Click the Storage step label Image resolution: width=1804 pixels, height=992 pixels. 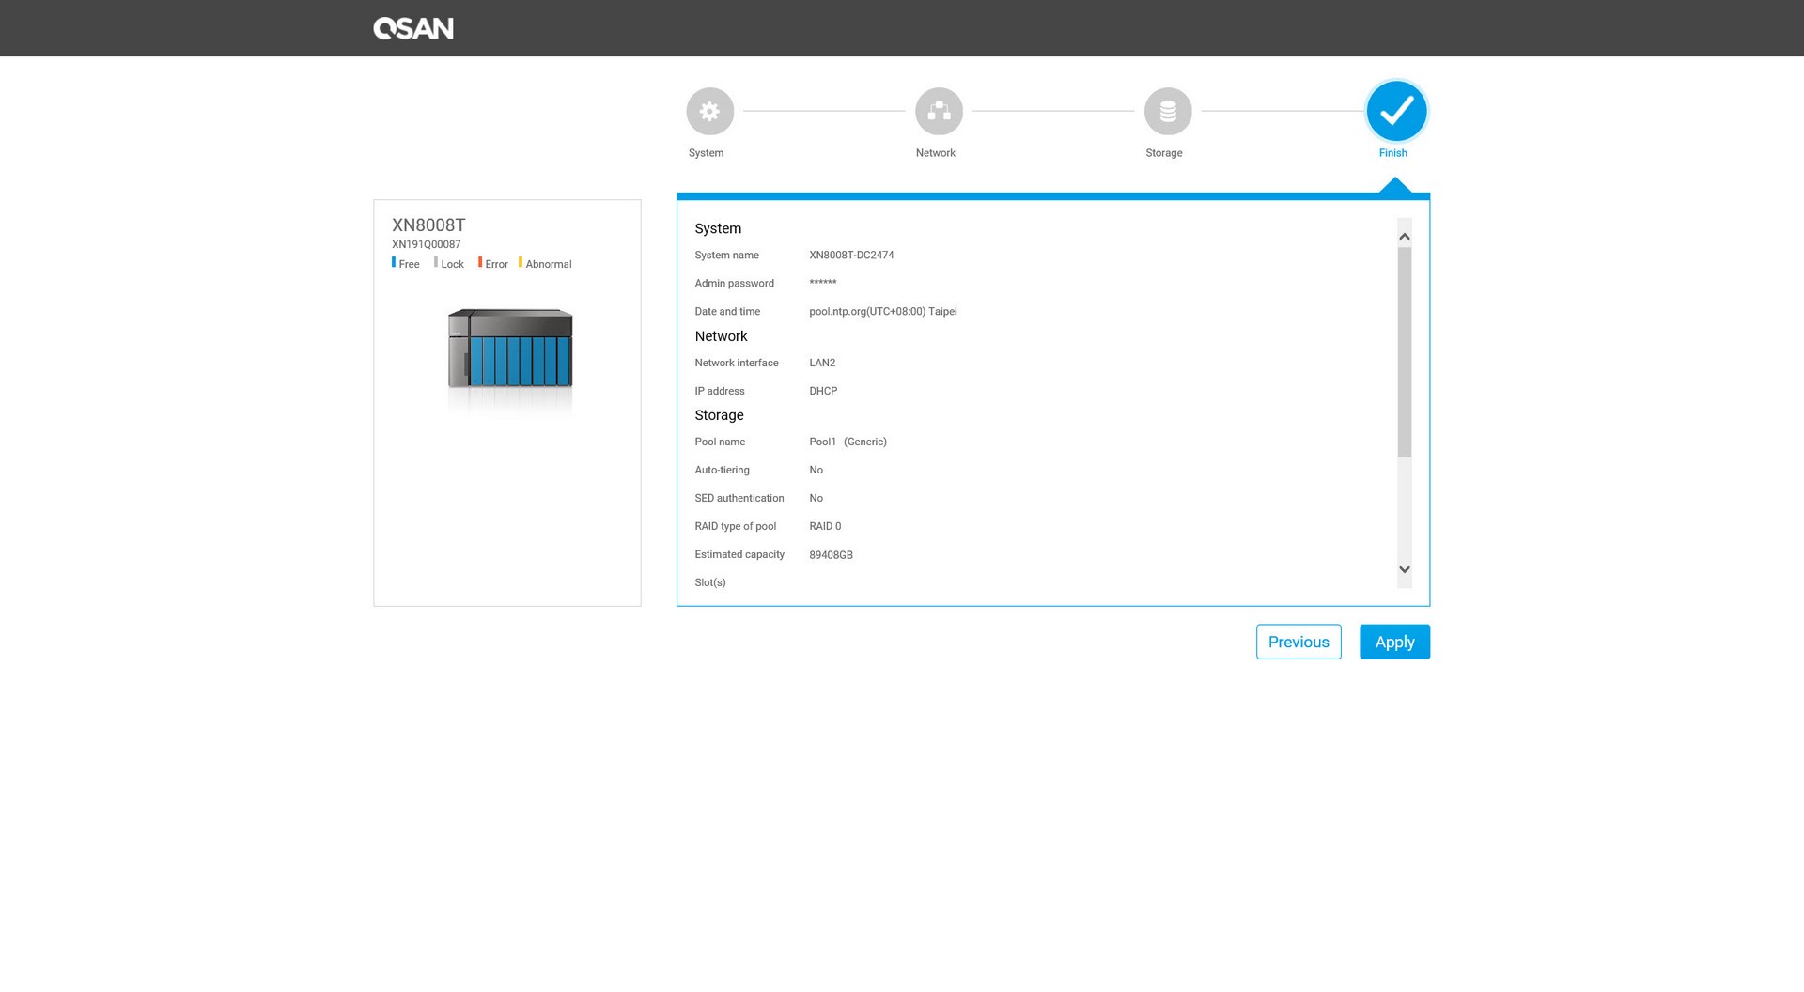[1163, 153]
